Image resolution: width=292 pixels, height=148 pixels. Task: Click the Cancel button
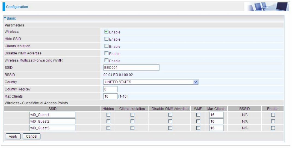[31, 136]
